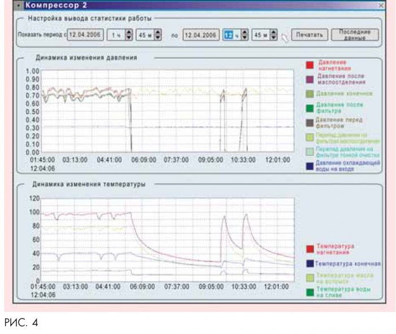Click the start hour spinner arrows
Viewport: 396px width, 334px height.
[128, 35]
